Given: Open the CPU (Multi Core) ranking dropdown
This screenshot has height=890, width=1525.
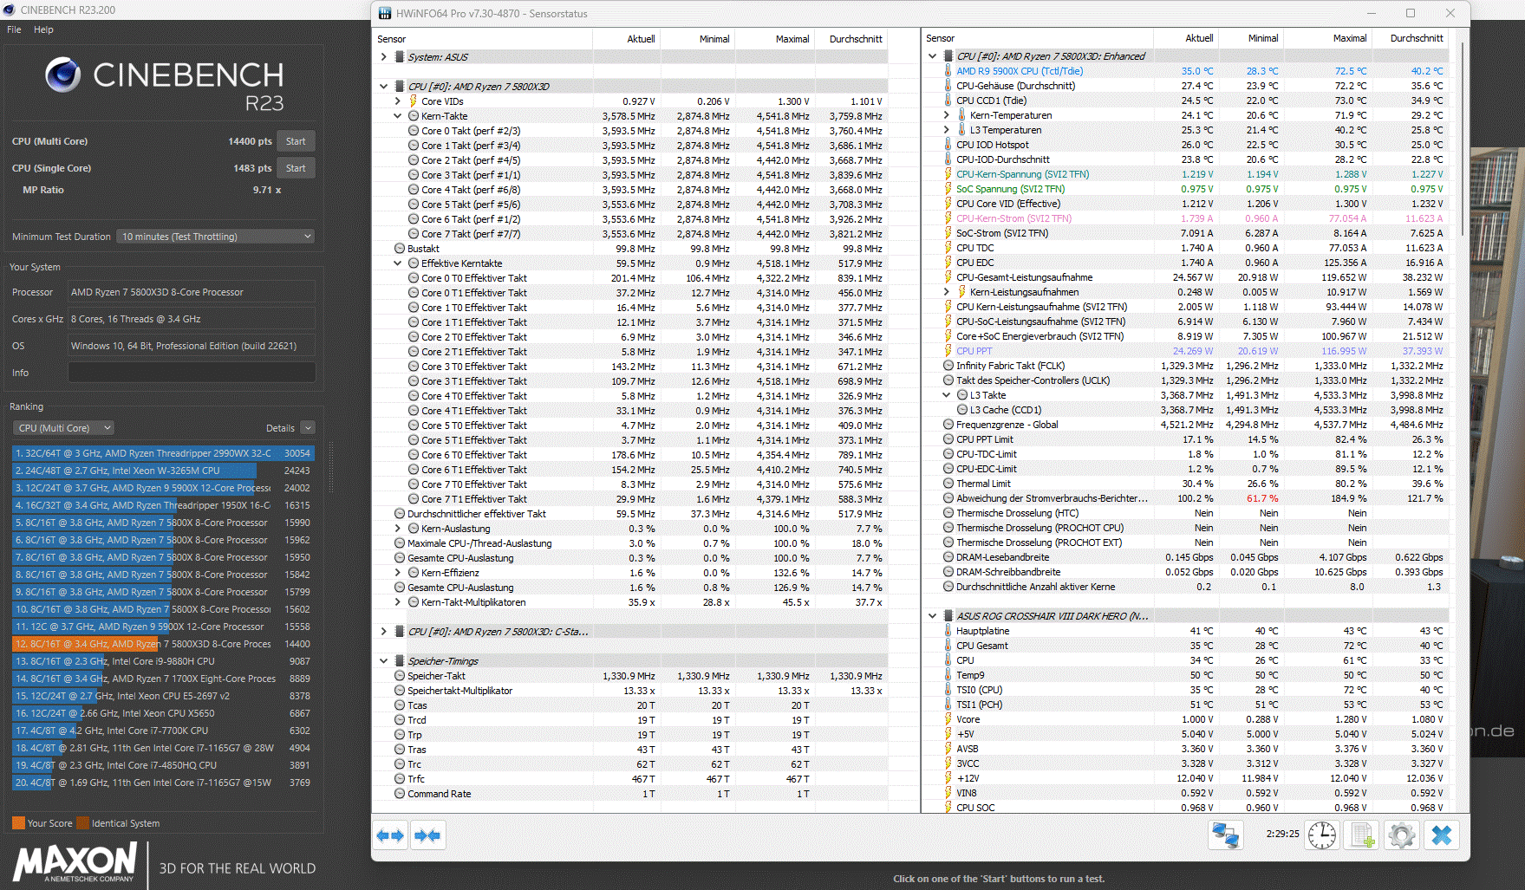Looking at the screenshot, I should coord(63,428).
